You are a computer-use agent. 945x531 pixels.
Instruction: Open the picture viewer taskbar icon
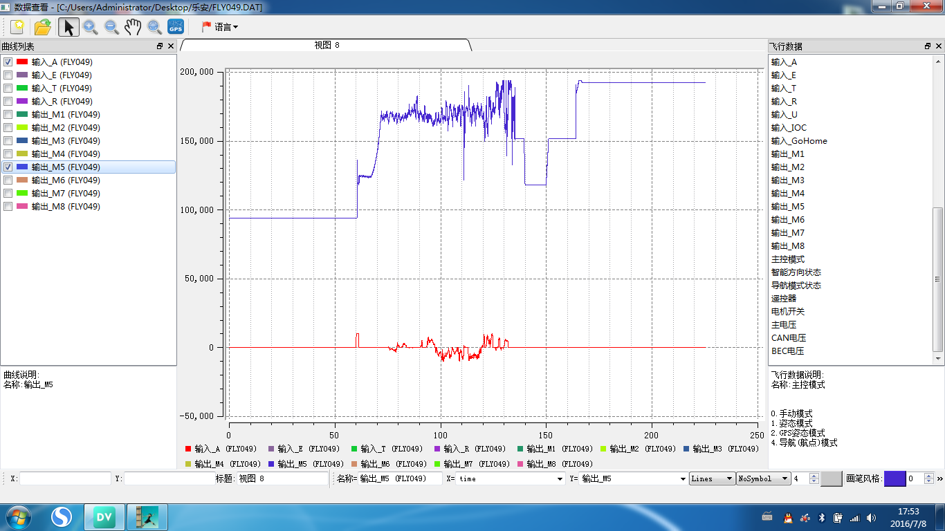pyautogui.click(x=147, y=517)
